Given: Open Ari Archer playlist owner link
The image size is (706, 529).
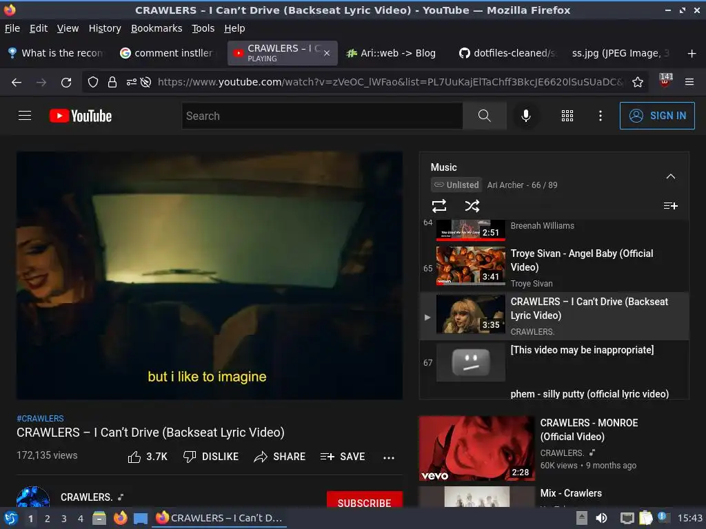Looking at the screenshot, I should (x=505, y=185).
